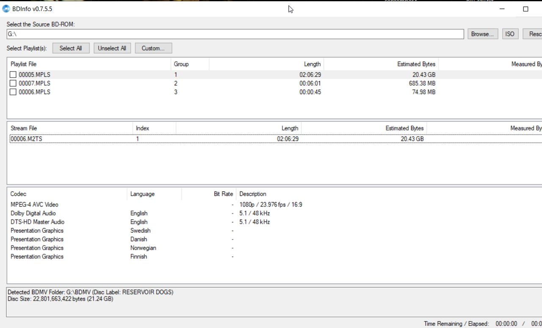The width and height of the screenshot is (542, 328).
Task: Click the Index column header
Action: [154, 128]
